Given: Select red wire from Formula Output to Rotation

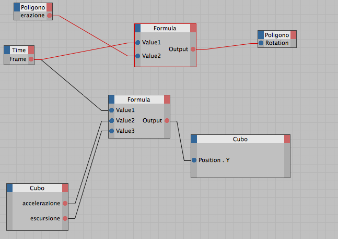Looking at the screenshot, I should click(226, 47).
